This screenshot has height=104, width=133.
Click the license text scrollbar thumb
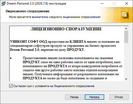[126, 37]
